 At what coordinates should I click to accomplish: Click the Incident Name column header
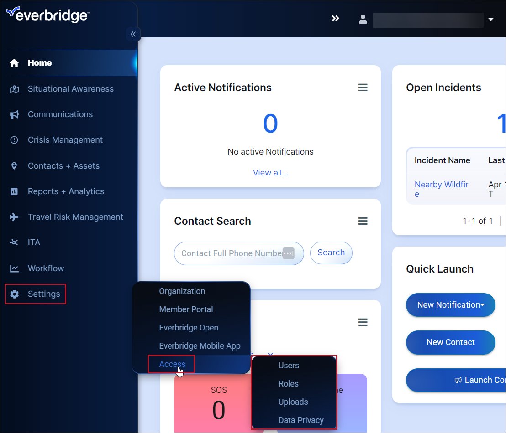point(442,160)
